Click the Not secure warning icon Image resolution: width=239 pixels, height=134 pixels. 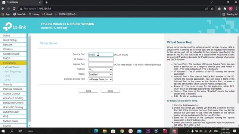[21, 9]
